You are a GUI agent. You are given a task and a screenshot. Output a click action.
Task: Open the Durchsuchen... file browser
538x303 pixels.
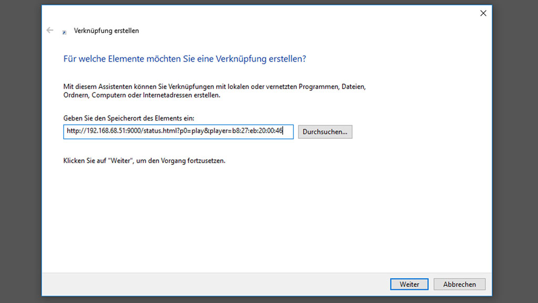pos(325,132)
